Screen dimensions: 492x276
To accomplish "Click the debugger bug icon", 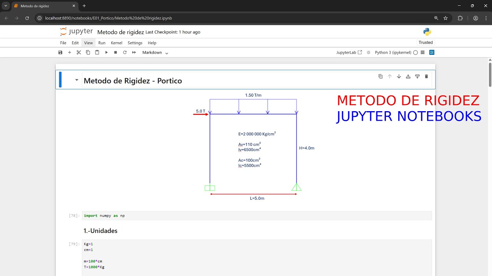I will point(369,53).
